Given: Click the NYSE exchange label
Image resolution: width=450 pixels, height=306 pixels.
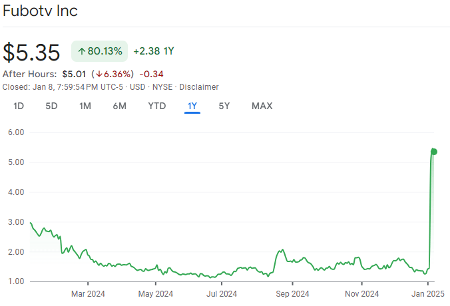Looking at the screenshot, I should (162, 87).
